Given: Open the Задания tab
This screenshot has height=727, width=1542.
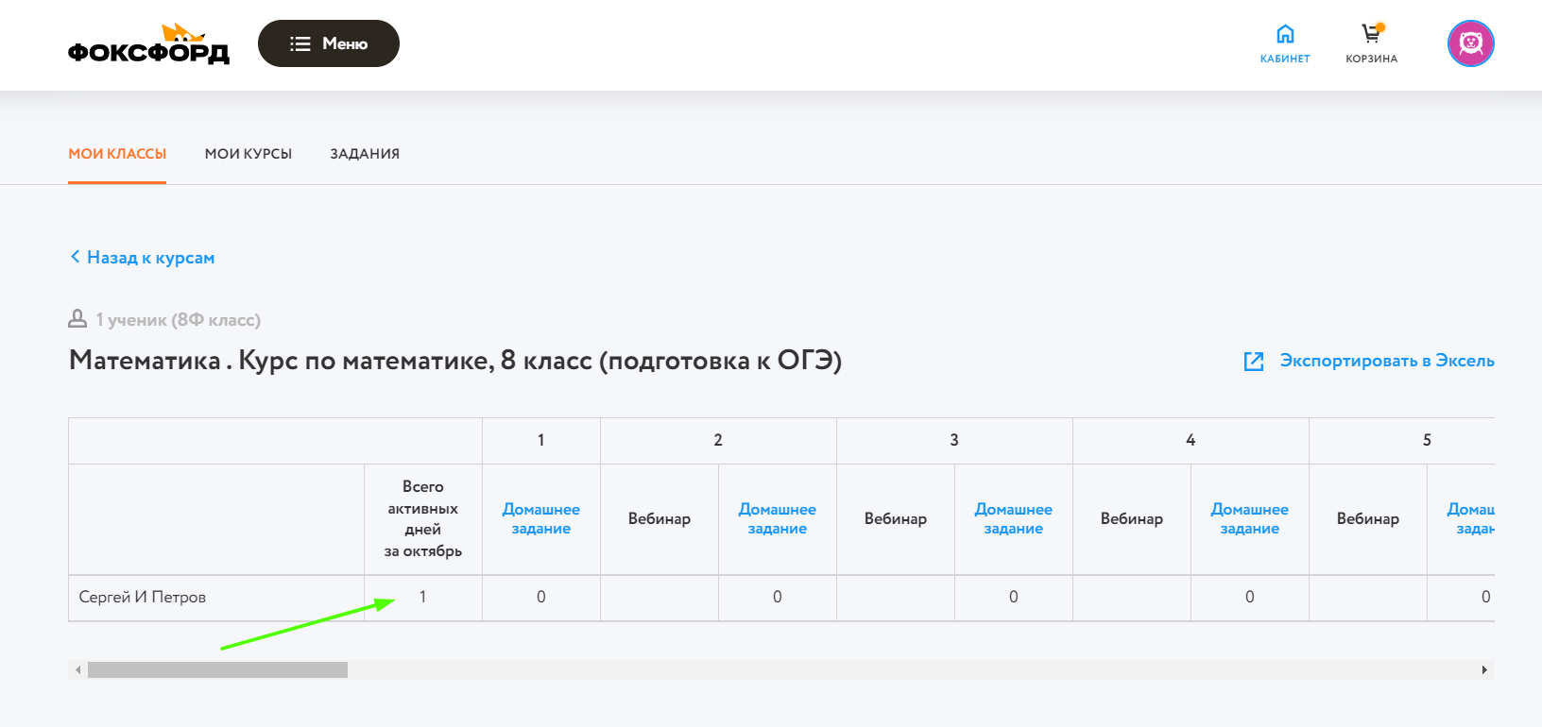Looking at the screenshot, I should 365,154.
